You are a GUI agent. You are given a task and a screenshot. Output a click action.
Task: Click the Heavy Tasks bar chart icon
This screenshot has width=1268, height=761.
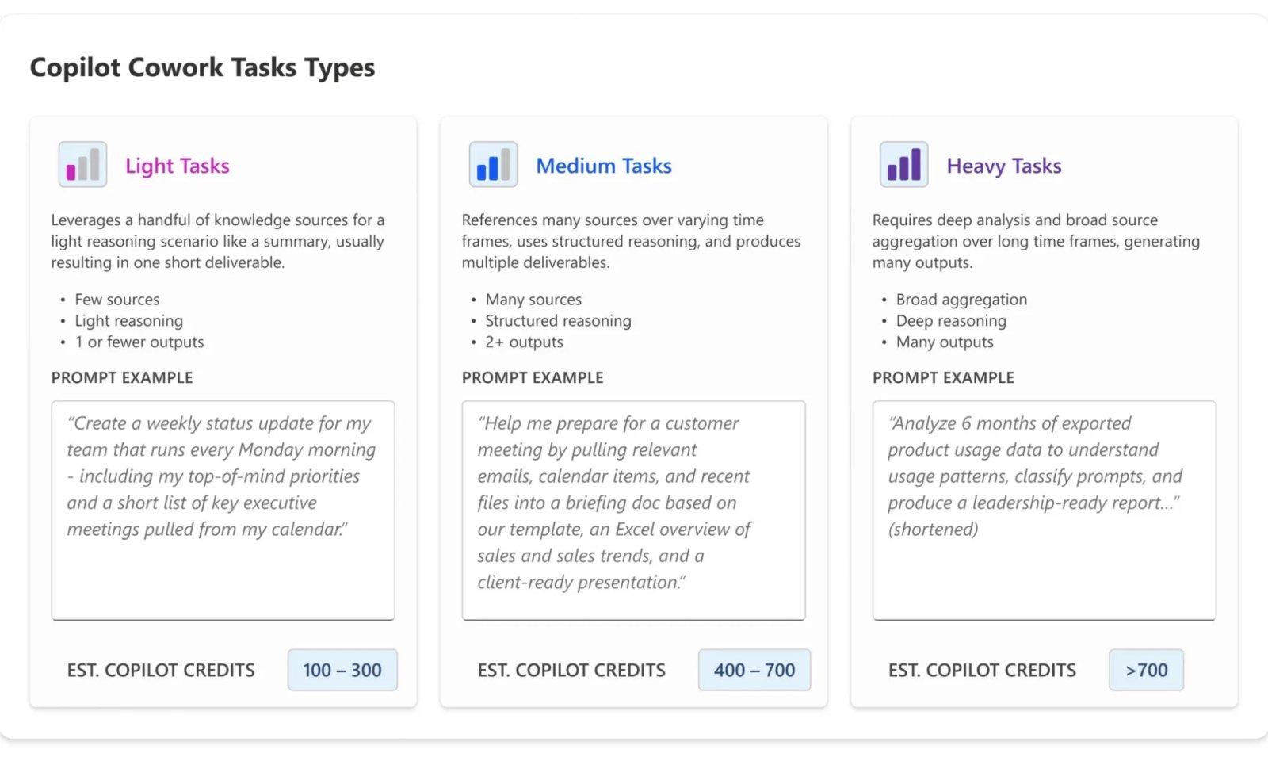903,164
